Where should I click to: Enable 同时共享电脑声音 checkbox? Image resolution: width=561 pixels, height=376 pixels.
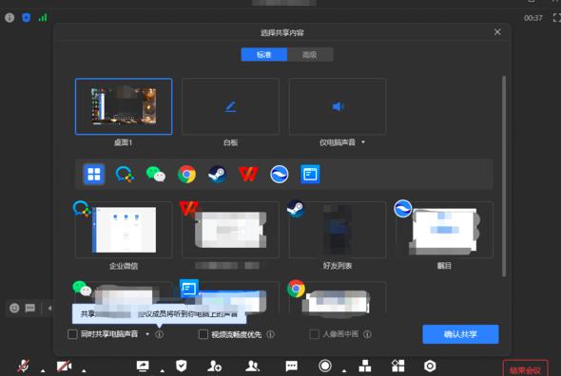[72, 334]
